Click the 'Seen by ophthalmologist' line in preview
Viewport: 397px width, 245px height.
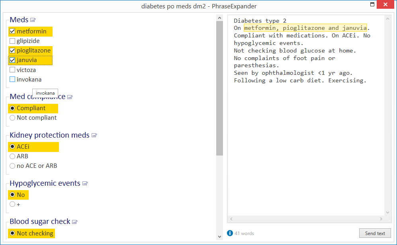(x=293, y=73)
